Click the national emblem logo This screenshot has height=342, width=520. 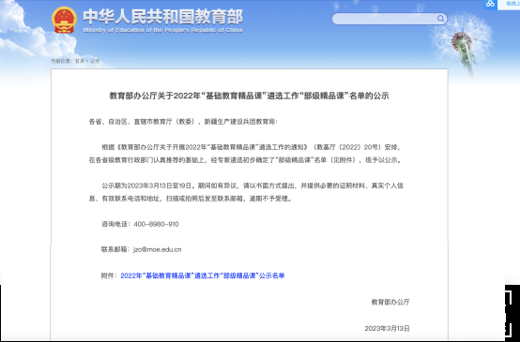(x=64, y=20)
